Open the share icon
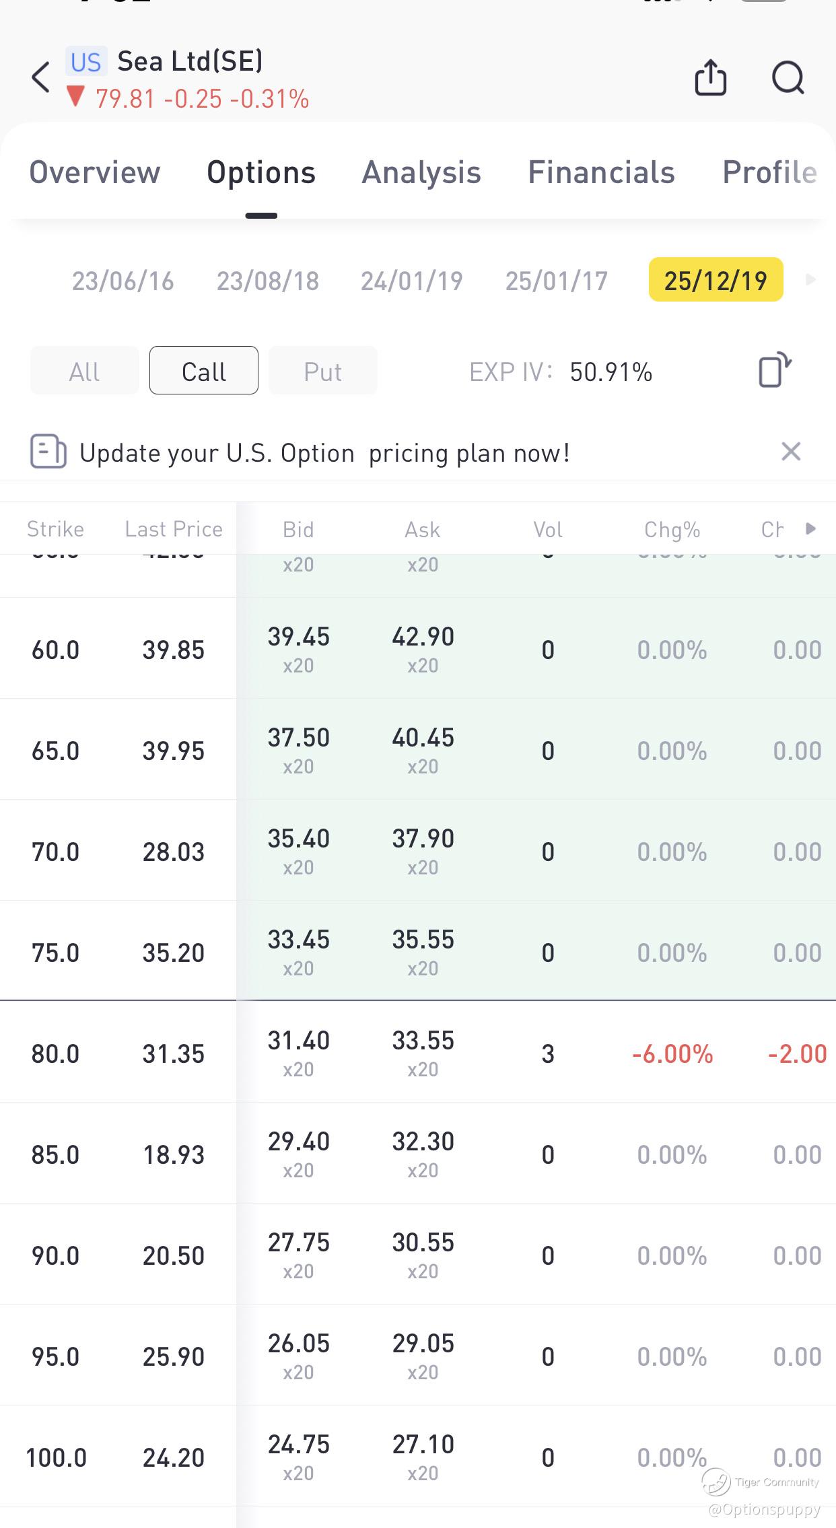The image size is (836, 1528). click(710, 78)
